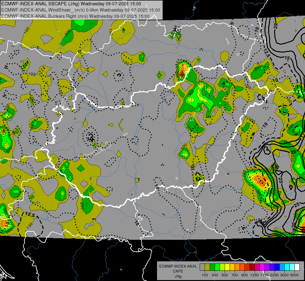Click the 100 tick label under the legend
305x281 pixels.
pos(205,275)
